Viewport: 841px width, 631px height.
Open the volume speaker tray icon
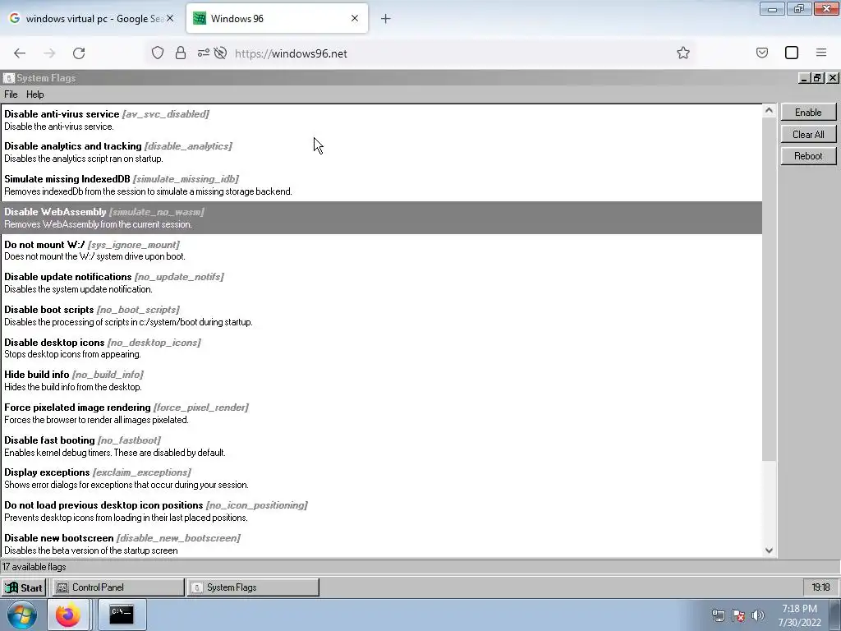(x=758, y=615)
